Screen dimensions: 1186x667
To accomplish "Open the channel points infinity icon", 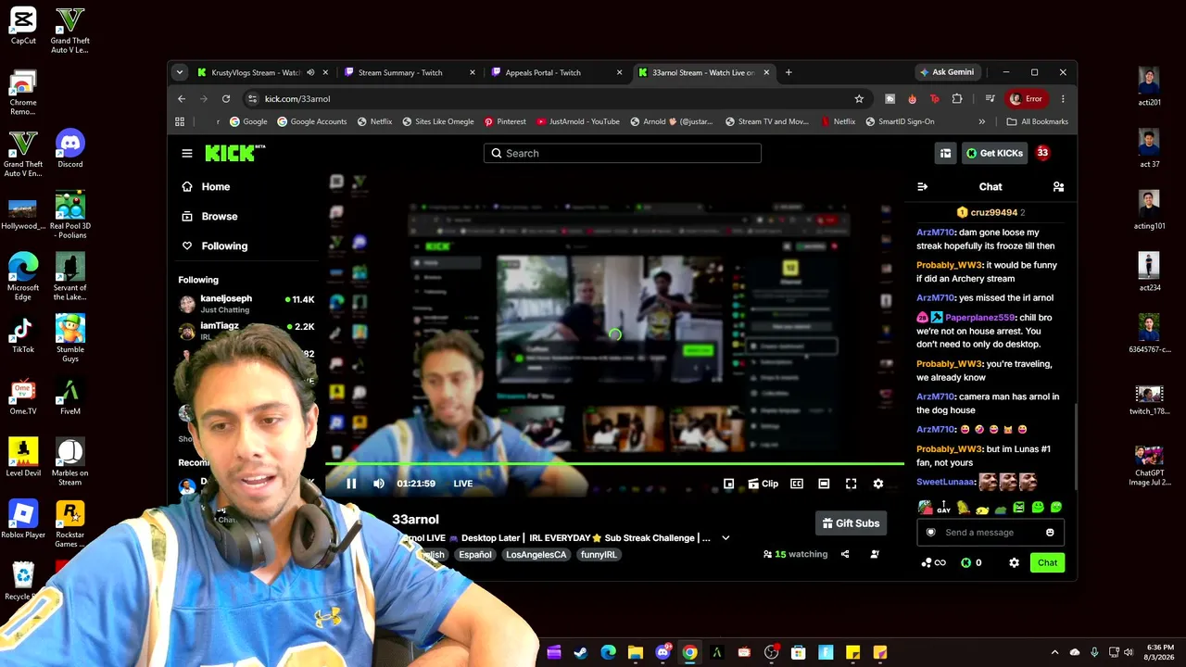I will coord(934,562).
